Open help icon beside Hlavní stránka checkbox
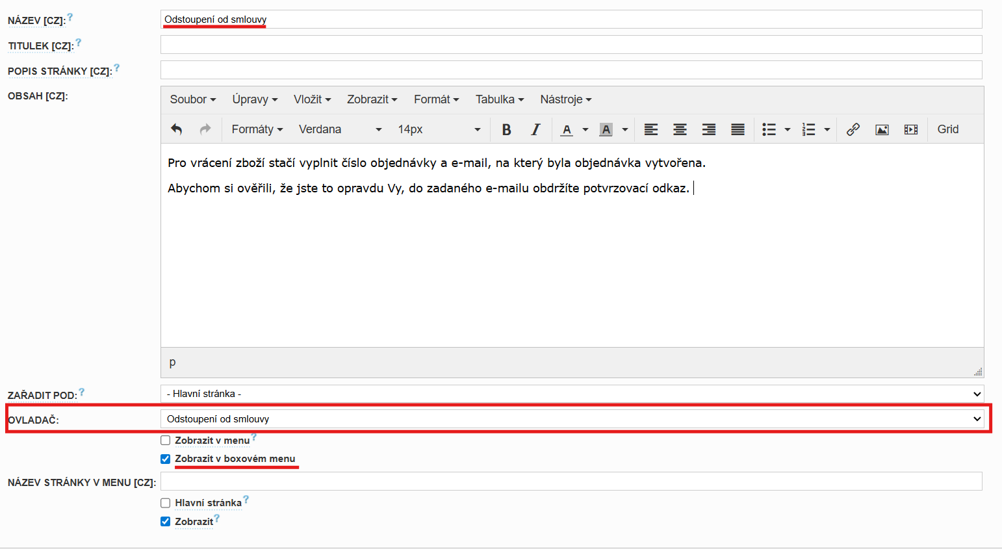Viewport: 1002px width, 551px height. 246,500
